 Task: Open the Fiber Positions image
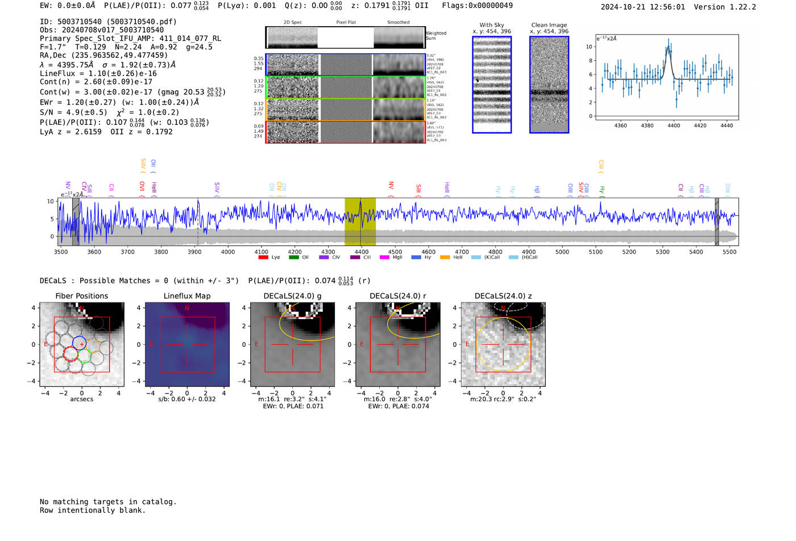coord(82,345)
